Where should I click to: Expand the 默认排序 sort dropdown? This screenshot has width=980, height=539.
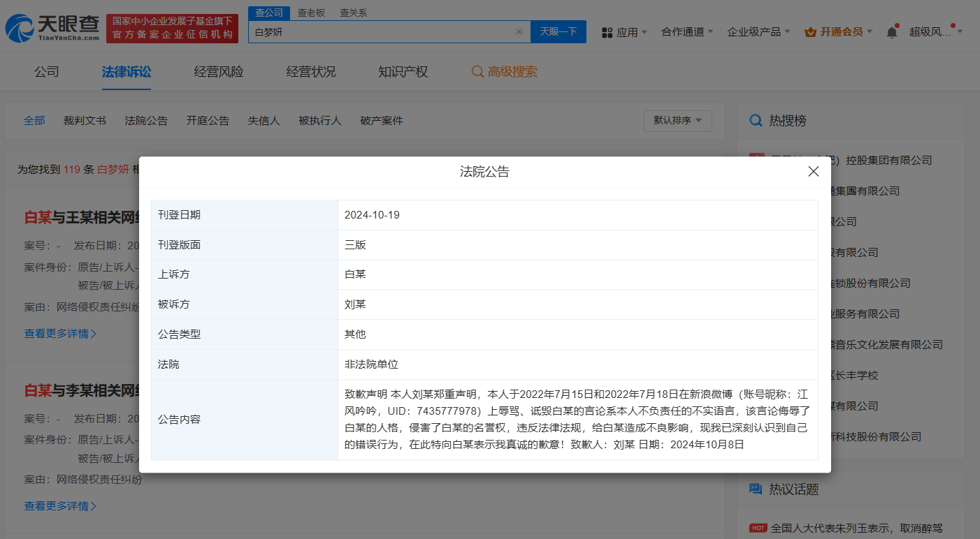point(677,121)
